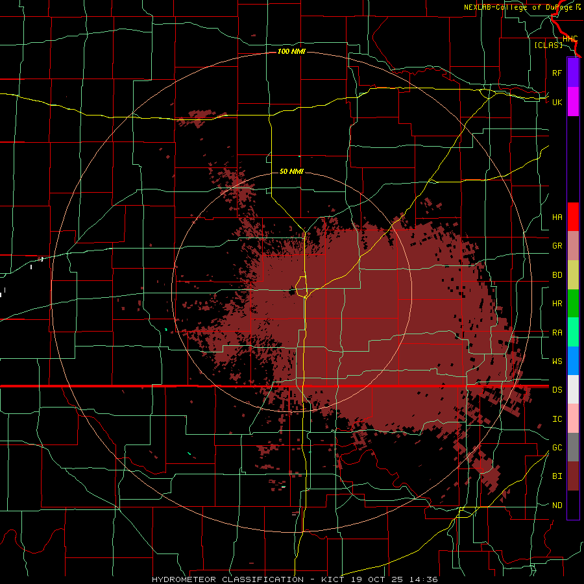The image size is (584, 584).
Task: Pick the HR green legend swatch
Action: pyautogui.click(x=573, y=304)
